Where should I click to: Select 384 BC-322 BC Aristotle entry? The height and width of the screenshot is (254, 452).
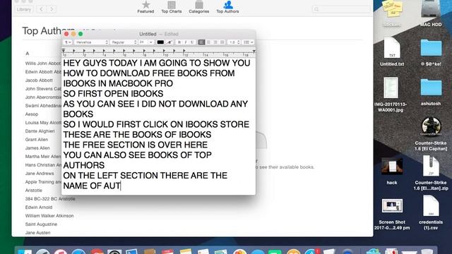click(50, 199)
